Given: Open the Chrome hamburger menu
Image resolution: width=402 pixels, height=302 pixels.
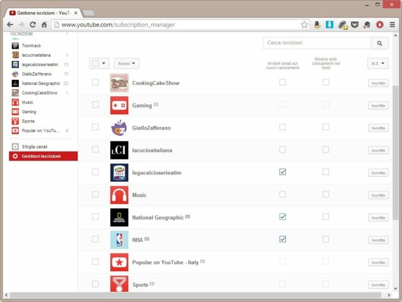Looking at the screenshot, I should tap(392, 25).
